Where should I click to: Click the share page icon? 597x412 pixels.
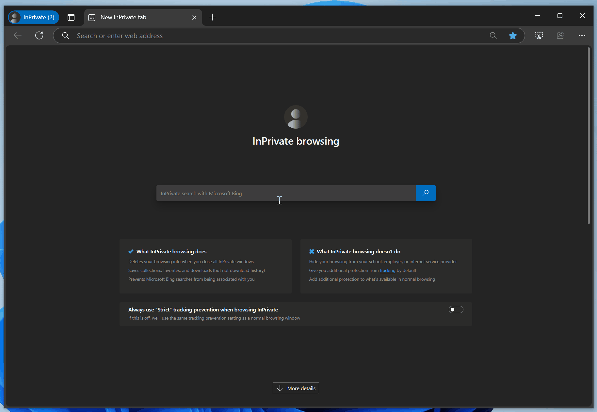point(560,36)
